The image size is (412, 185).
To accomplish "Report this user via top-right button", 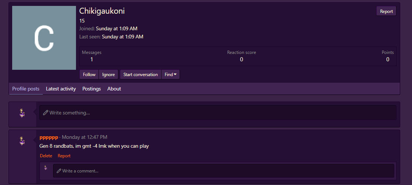I will [x=386, y=11].
